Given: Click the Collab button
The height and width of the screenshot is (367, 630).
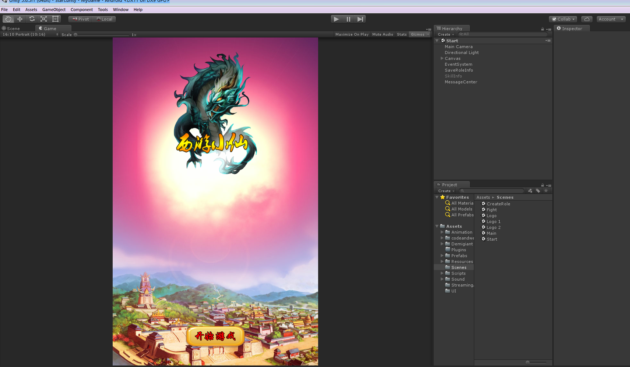Looking at the screenshot, I should (x=563, y=19).
